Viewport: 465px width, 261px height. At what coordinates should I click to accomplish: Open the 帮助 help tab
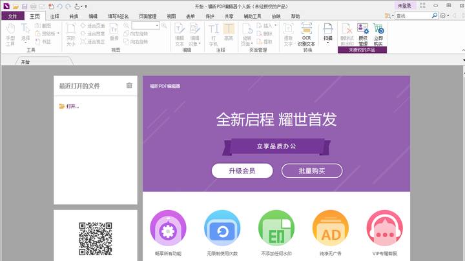coord(295,16)
